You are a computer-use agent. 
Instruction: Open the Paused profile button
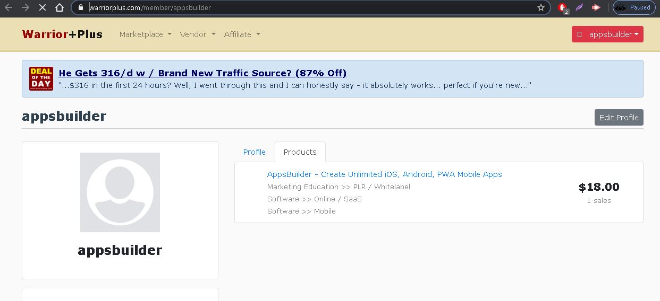pyautogui.click(x=634, y=8)
